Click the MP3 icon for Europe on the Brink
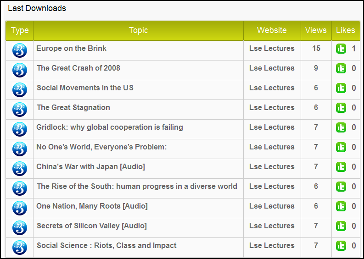The width and height of the screenshot is (364, 259). point(20,50)
